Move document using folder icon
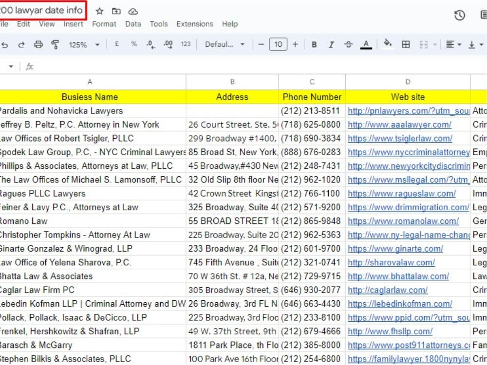487x365 pixels. [x=116, y=12]
